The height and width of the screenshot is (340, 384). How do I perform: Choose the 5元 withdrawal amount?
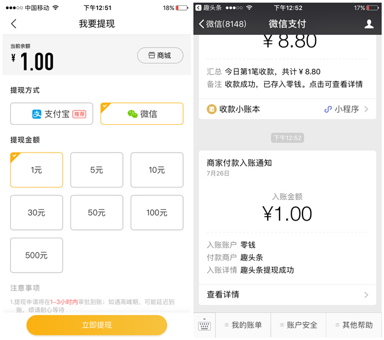click(x=97, y=170)
